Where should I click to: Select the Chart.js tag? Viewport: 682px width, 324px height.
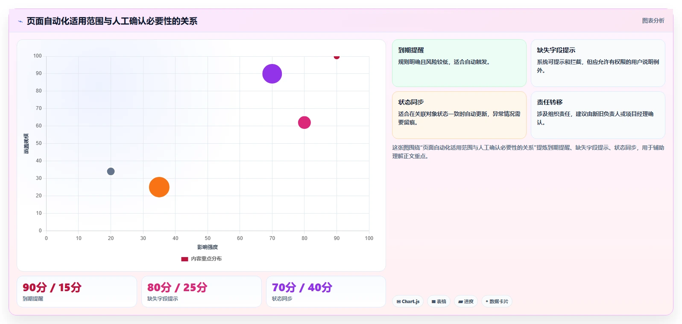tap(408, 301)
